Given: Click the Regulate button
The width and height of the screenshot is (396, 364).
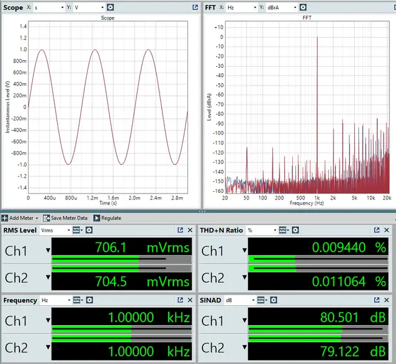Looking at the screenshot, I should click(x=107, y=218).
